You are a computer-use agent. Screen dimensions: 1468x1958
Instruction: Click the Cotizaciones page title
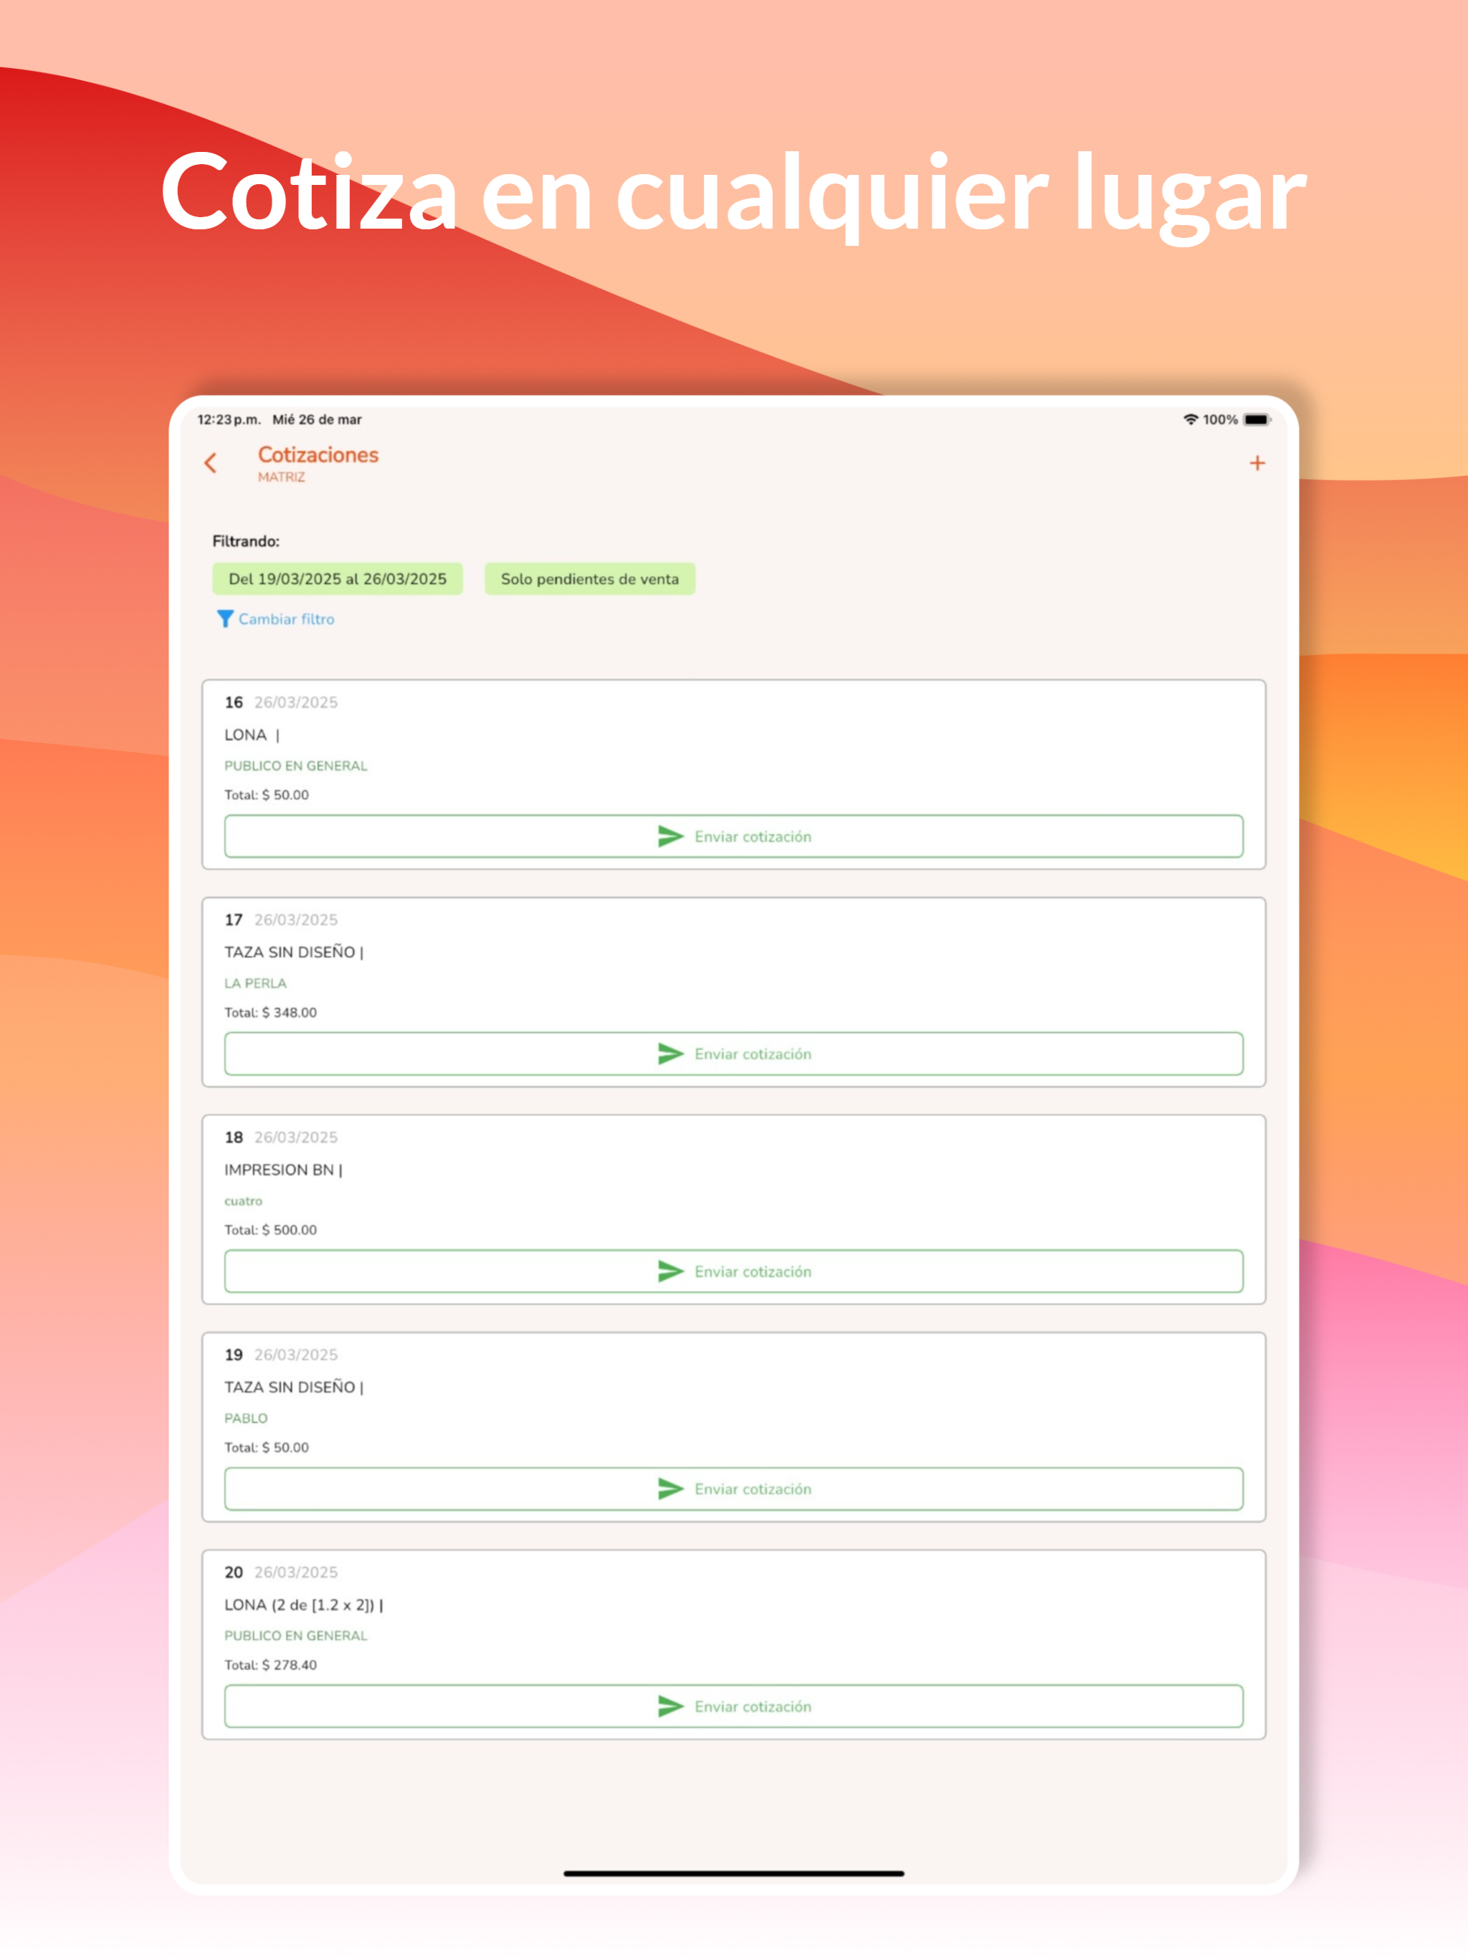pos(318,455)
